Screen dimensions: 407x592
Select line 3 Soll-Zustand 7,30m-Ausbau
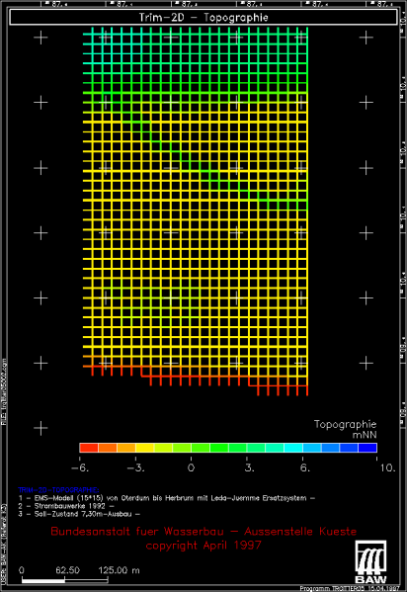[x=79, y=514]
